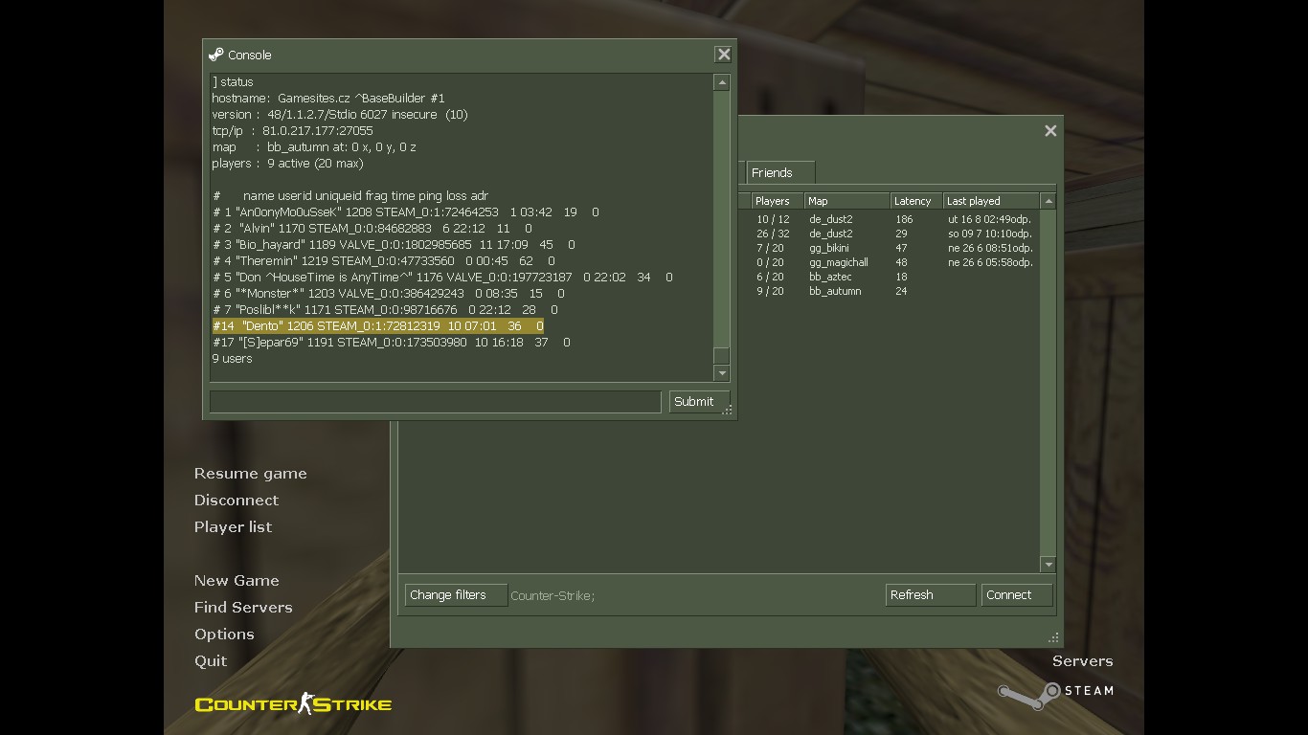1308x735 pixels.
Task: Click the Servers window resize grip
Action: tap(1054, 637)
